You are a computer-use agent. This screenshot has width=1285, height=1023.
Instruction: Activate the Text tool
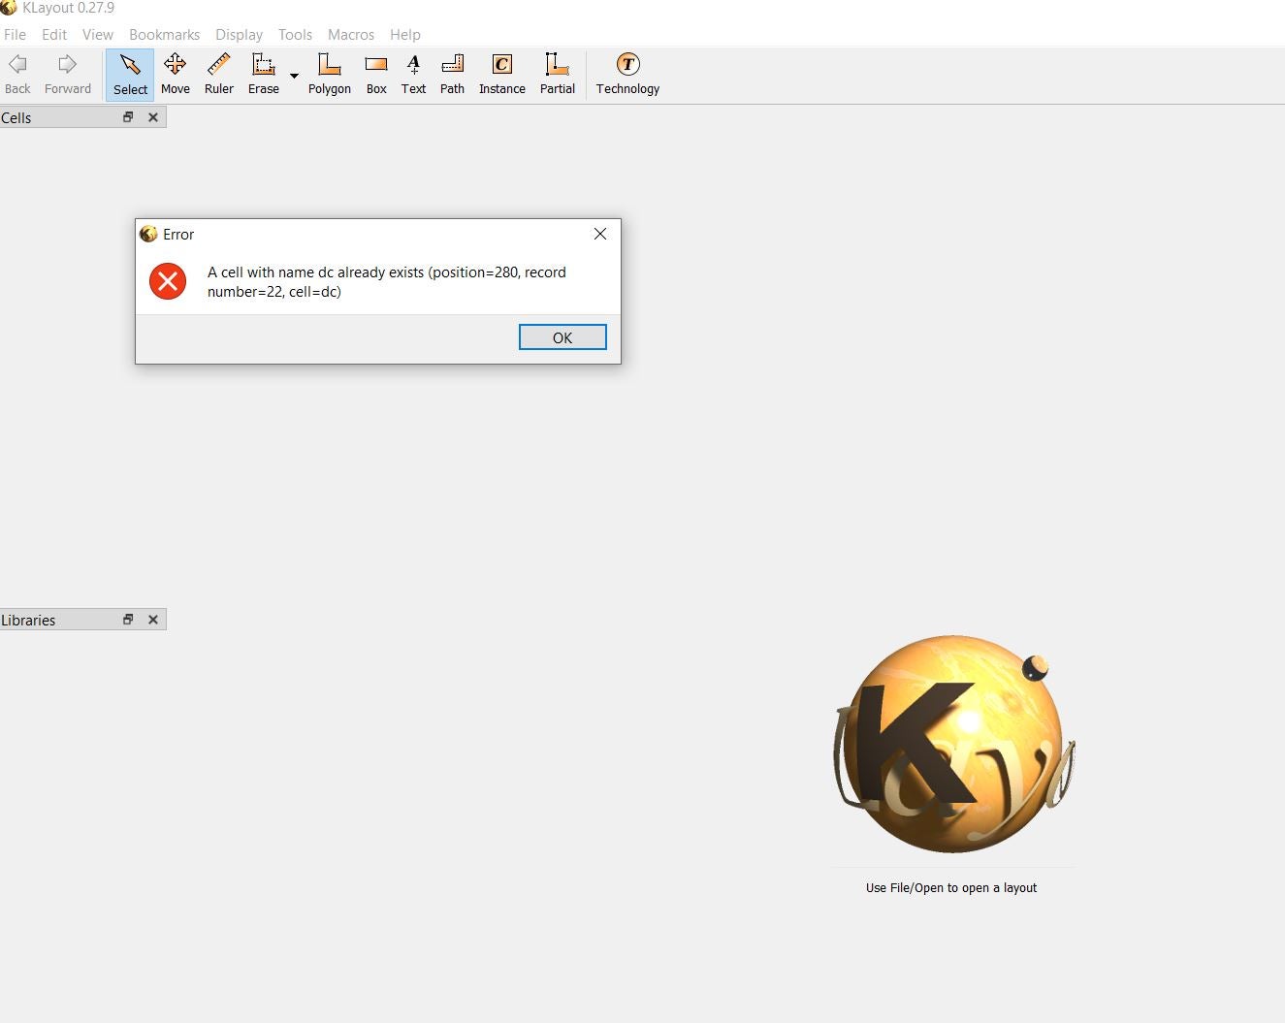coord(414,75)
